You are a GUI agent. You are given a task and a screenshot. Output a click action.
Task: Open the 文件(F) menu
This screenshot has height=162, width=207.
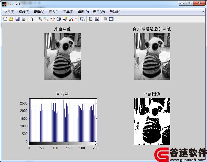pos(9,12)
